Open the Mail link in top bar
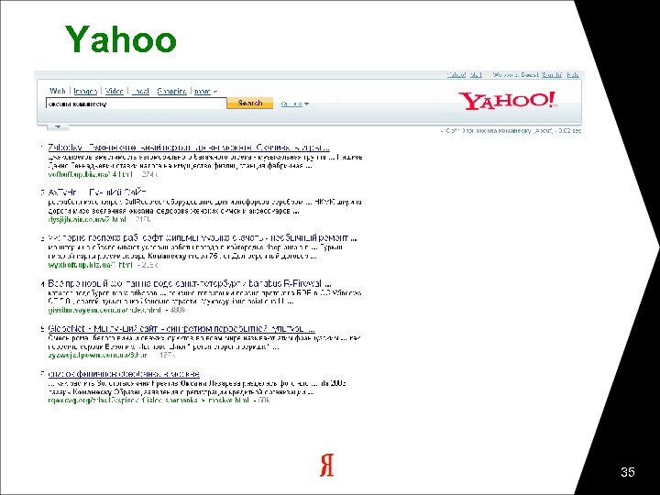The height and width of the screenshot is (495, 660). pos(476,75)
